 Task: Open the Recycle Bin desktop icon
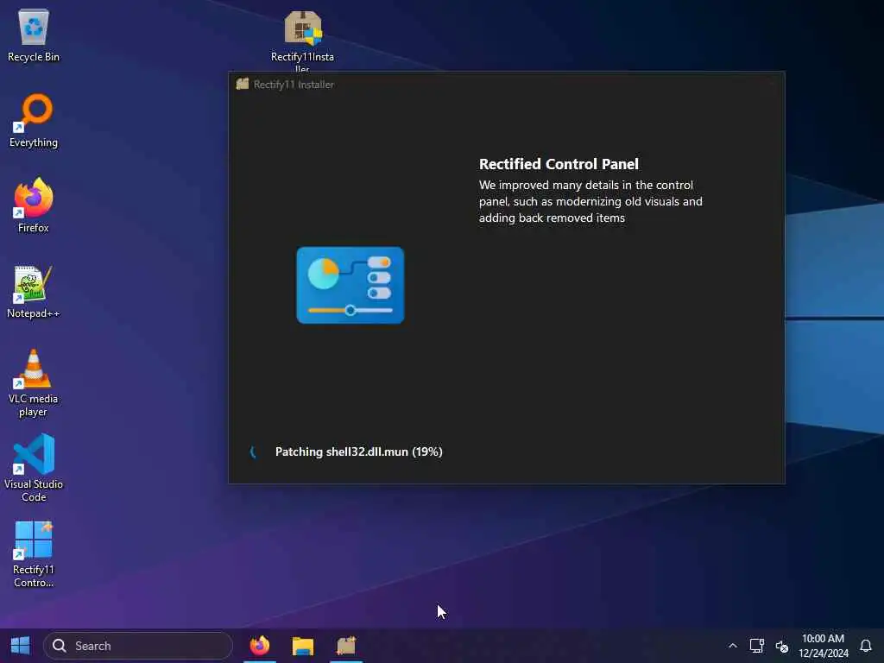click(34, 35)
